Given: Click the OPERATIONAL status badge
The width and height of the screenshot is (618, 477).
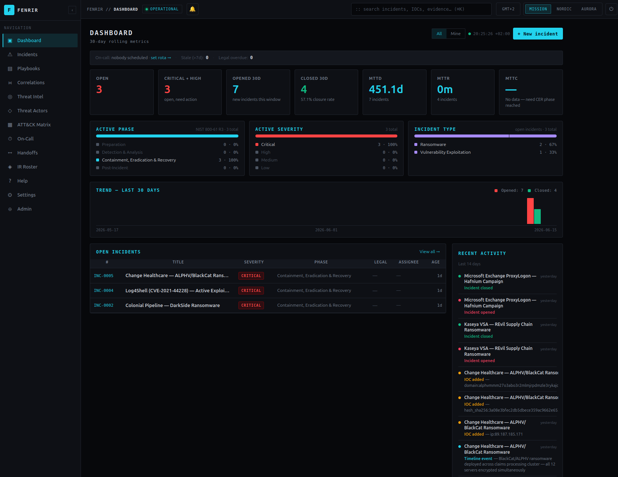Looking at the screenshot, I should [162, 9].
